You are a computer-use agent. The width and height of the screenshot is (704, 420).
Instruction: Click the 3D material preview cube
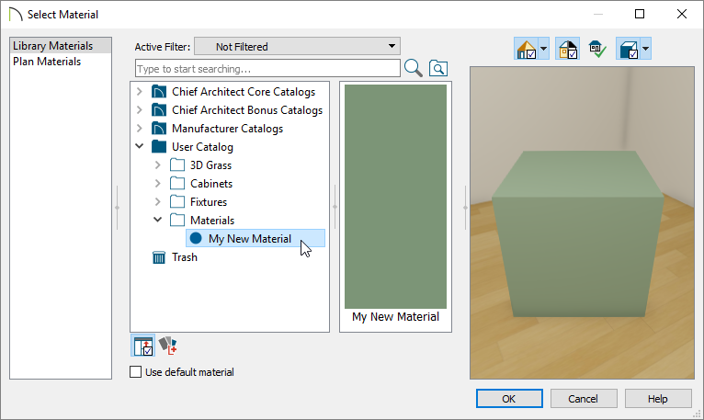tap(578, 233)
